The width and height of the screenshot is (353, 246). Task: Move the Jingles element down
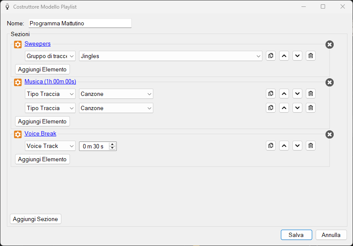point(297,55)
